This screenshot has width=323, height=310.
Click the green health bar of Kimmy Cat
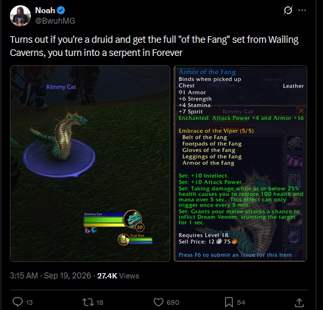pyautogui.click(x=104, y=220)
